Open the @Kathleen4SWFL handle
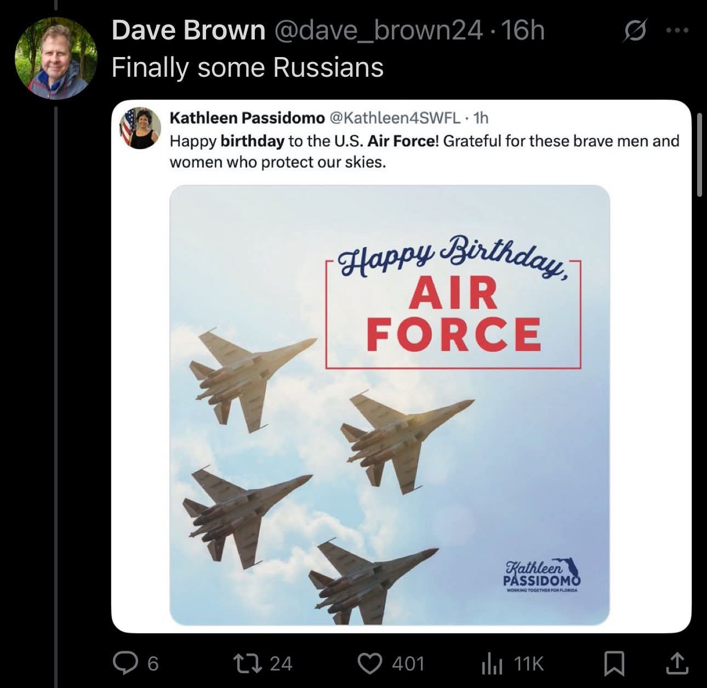The image size is (707, 688). (x=395, y=118)
